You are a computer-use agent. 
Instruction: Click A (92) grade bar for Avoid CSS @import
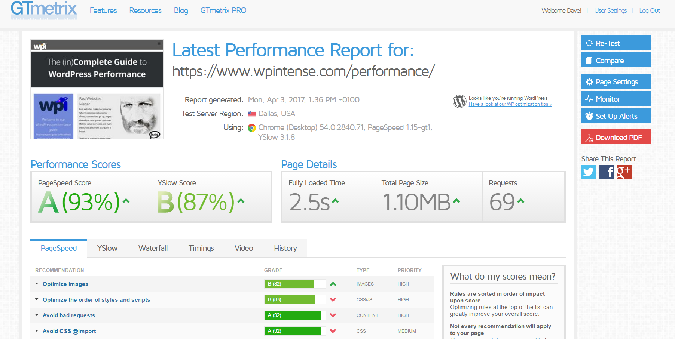(x=295, y=331)
